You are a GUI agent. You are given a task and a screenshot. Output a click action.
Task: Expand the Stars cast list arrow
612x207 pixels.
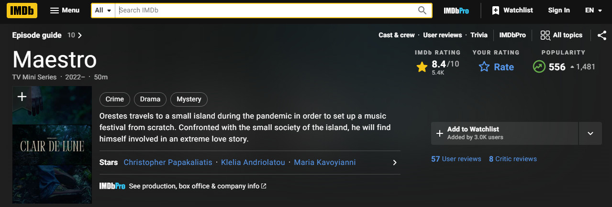395,163
